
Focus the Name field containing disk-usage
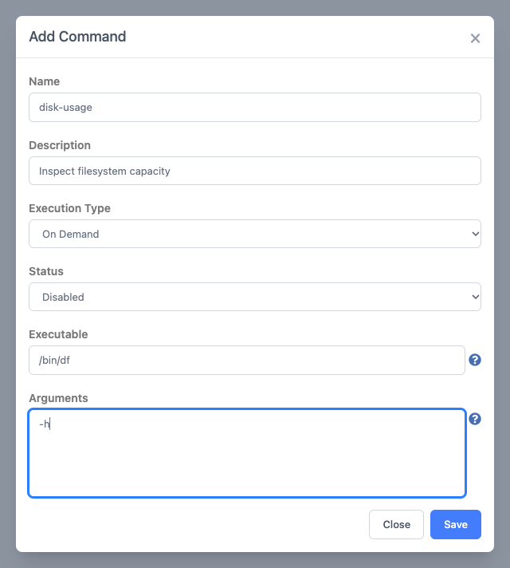click(255, 107)
